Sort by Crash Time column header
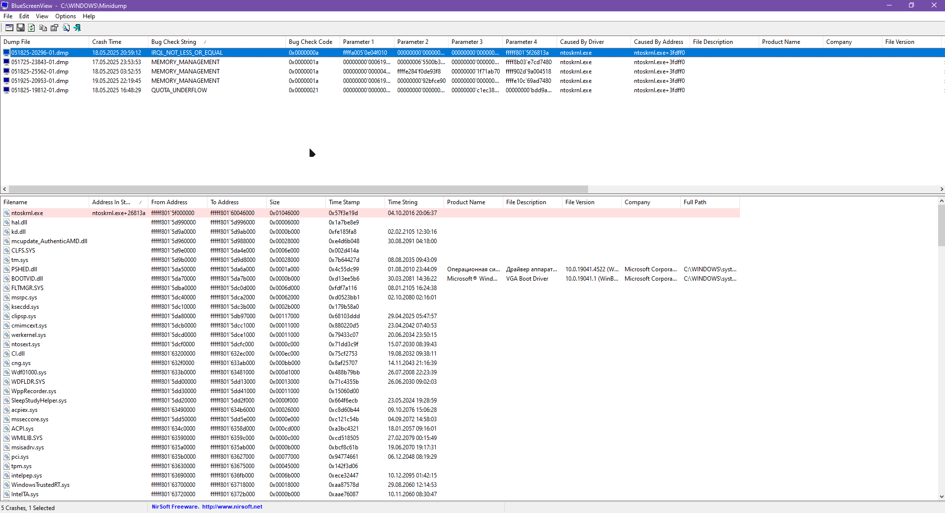The width and height of the screenshot is (945, 513). (x=118, y=42)
